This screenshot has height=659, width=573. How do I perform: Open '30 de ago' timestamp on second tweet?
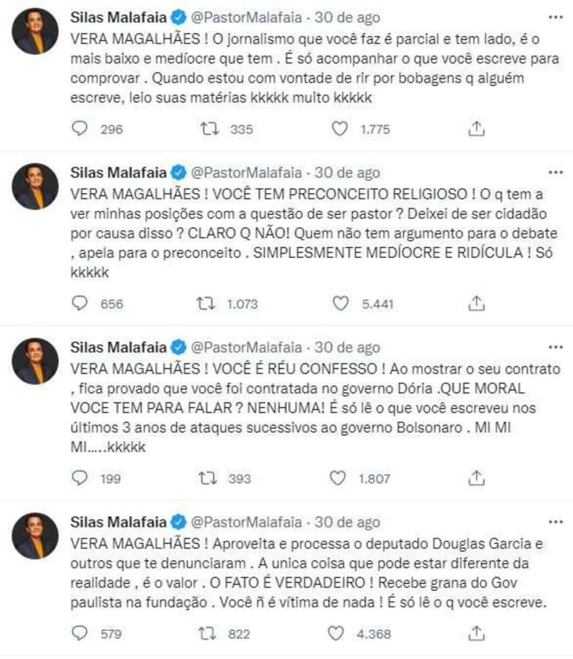[x=347, y=173]
